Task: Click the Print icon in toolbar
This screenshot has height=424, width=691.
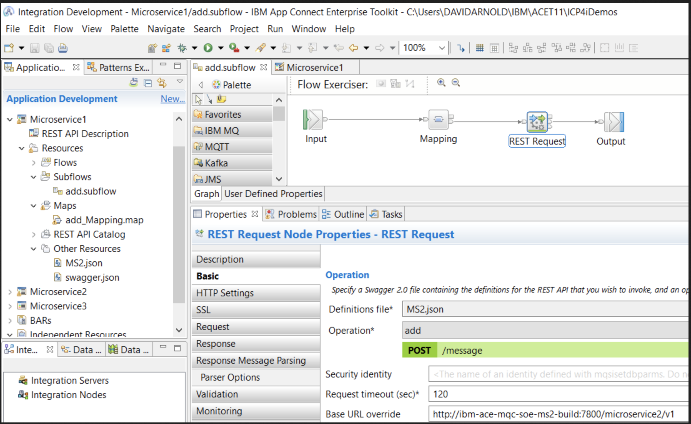Action: pyautogui.click(x=63, y=48)
